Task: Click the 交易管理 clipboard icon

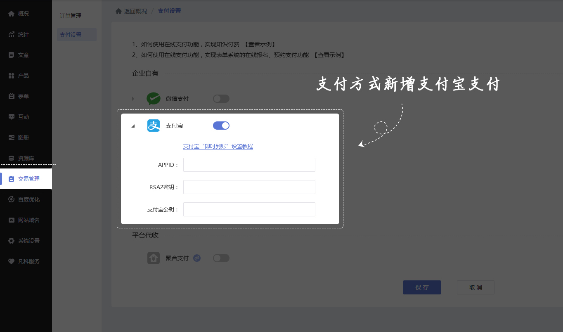Action: click(12, 179)
